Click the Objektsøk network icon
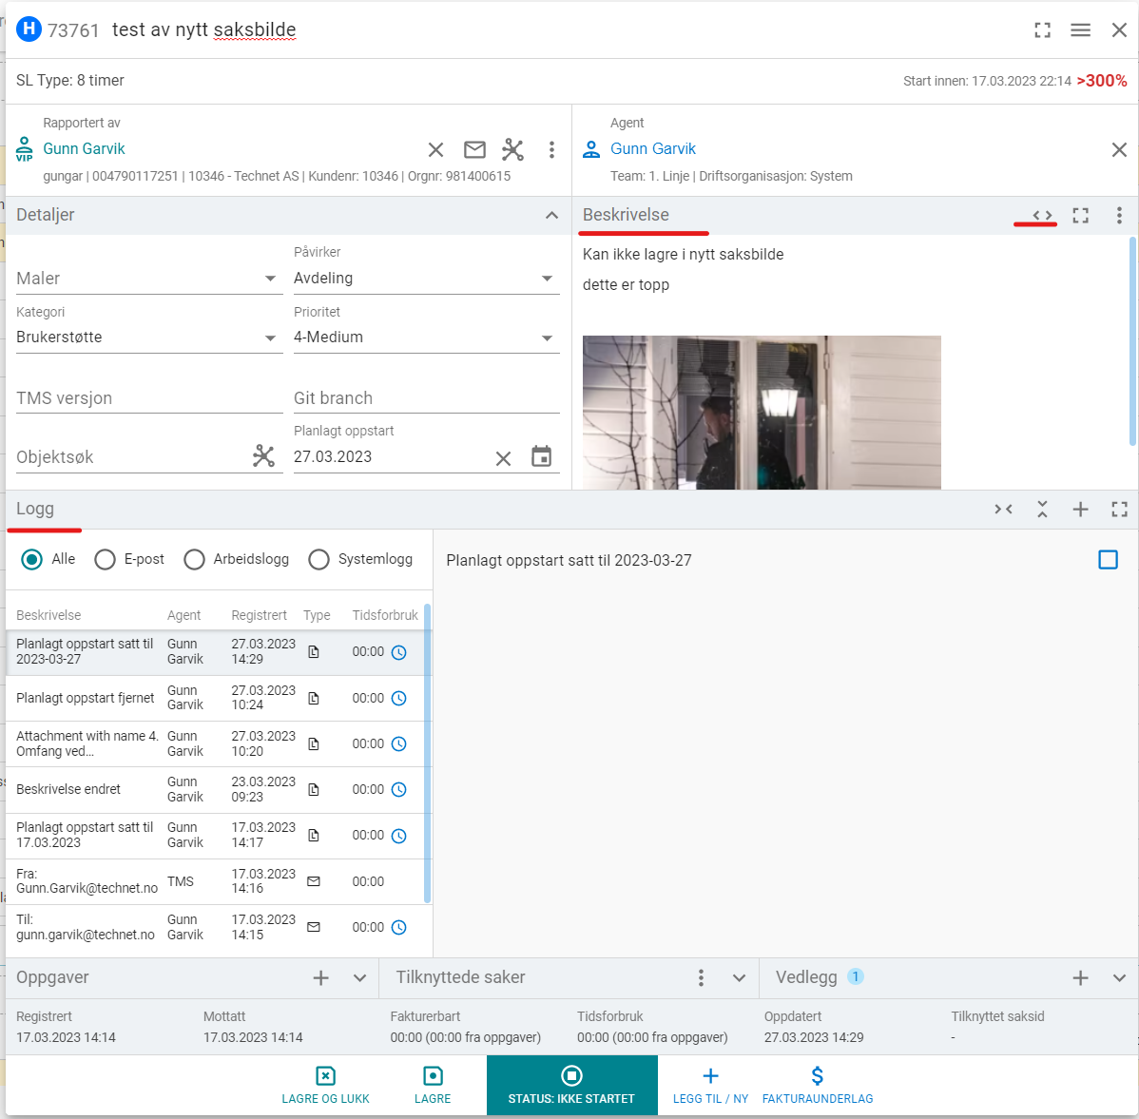The width and height of the screenshot is (1139, 1119). 263,456
